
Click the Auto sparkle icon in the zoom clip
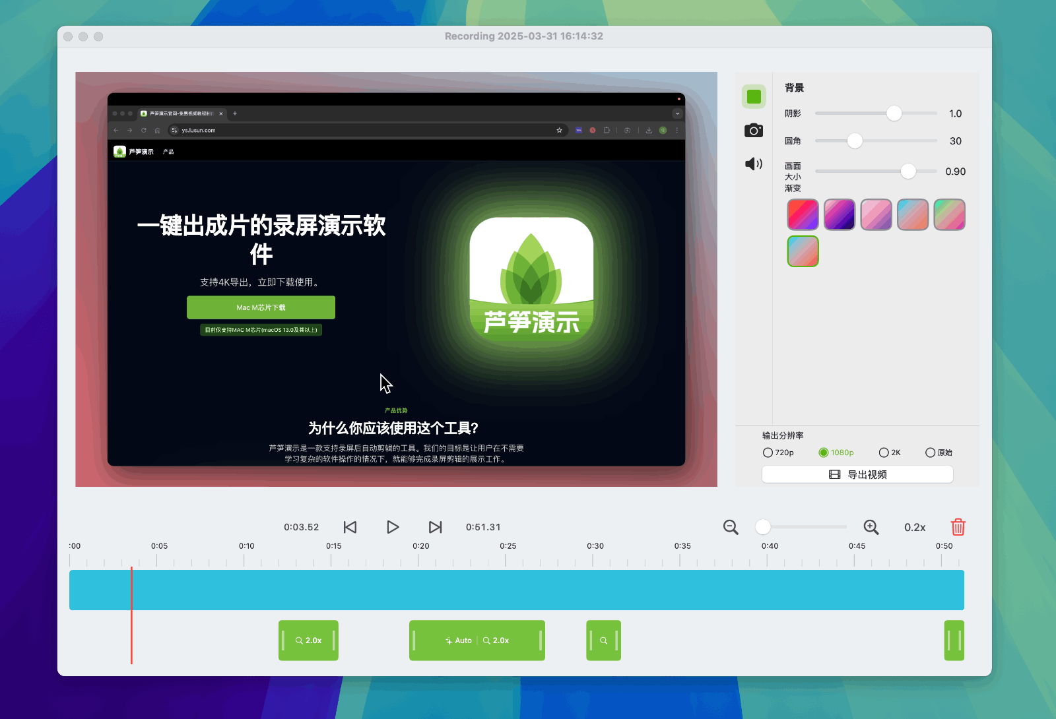coord(449,641)
